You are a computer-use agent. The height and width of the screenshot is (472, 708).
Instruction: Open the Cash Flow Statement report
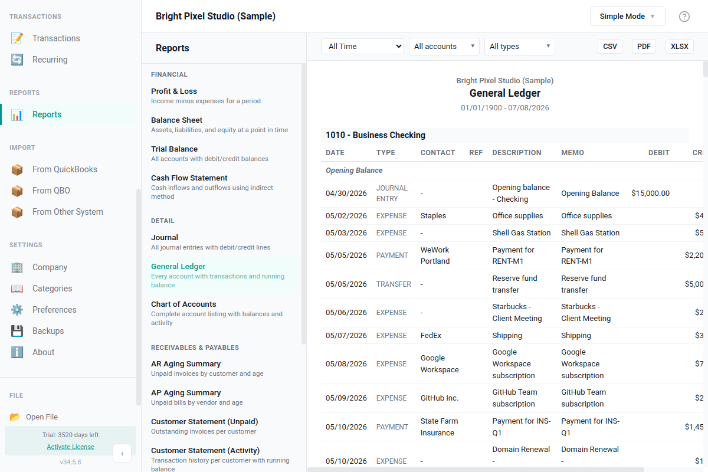coord(222,187)
